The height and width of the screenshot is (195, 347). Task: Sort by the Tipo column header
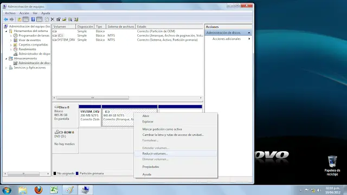pos(100,27)
